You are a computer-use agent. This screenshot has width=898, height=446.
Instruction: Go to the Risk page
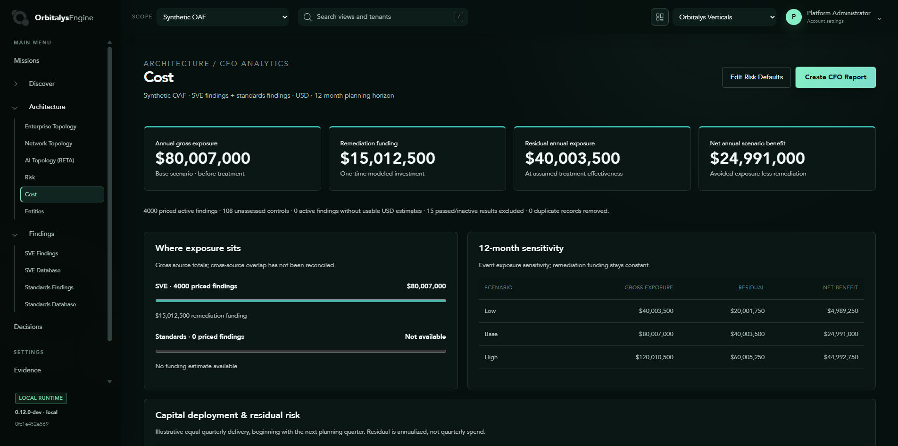click(30, 177)
